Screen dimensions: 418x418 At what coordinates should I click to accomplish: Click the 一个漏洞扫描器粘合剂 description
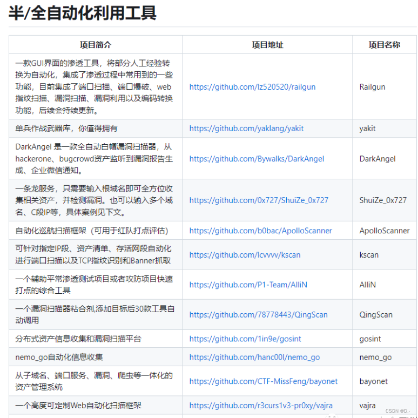click(x=95, y=314)
